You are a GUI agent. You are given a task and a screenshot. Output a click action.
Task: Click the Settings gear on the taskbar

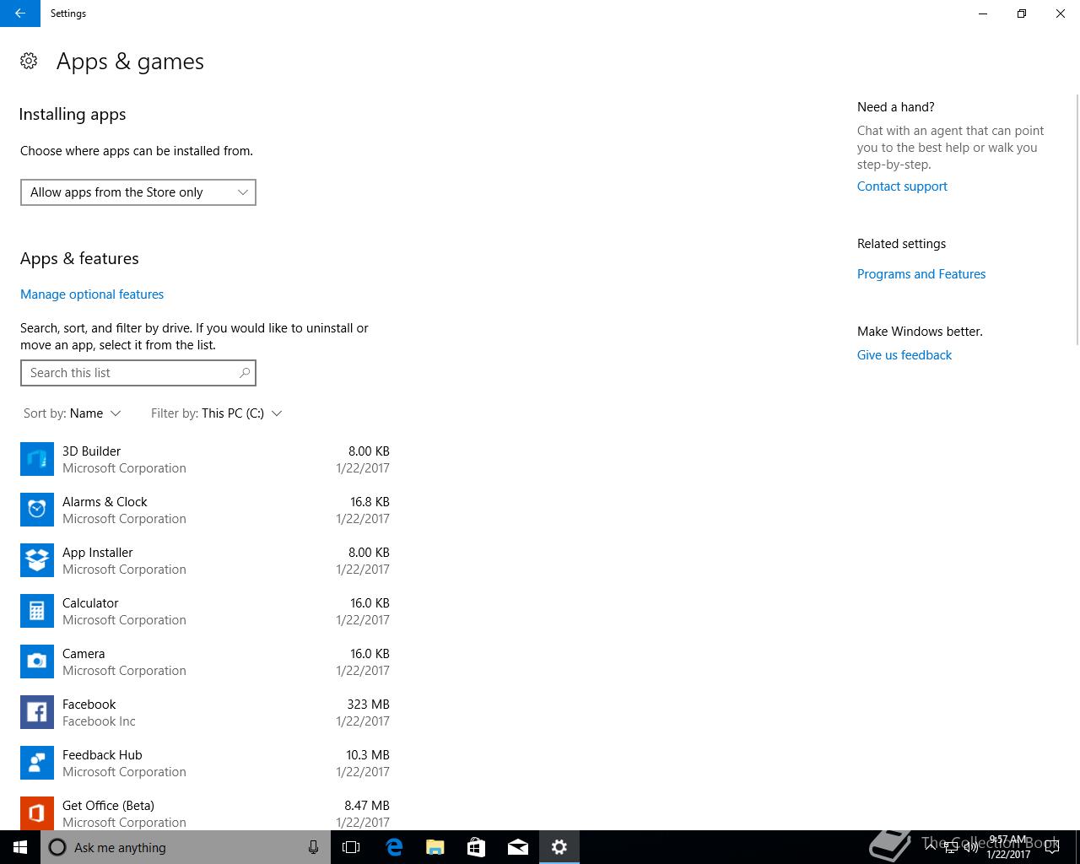pyautogui.click(x=559, y=847)
